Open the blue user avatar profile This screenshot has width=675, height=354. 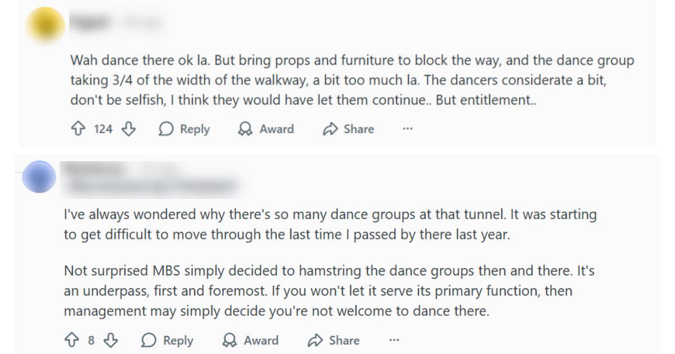pyautogui.click(x=39, y=177)
